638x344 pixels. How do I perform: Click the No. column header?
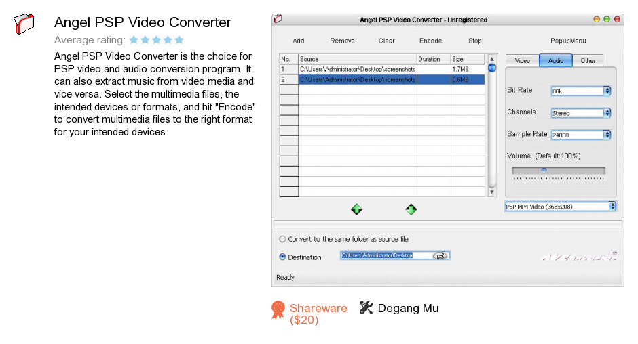pos(289,59)
